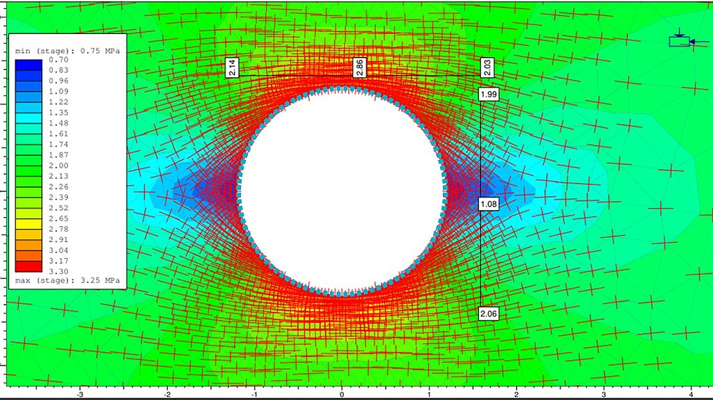Click the 2.06 query value label
This screenshot has width=713, height=400.
point(489,314)
